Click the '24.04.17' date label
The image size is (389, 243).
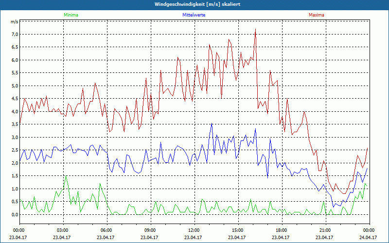(368, 237)
